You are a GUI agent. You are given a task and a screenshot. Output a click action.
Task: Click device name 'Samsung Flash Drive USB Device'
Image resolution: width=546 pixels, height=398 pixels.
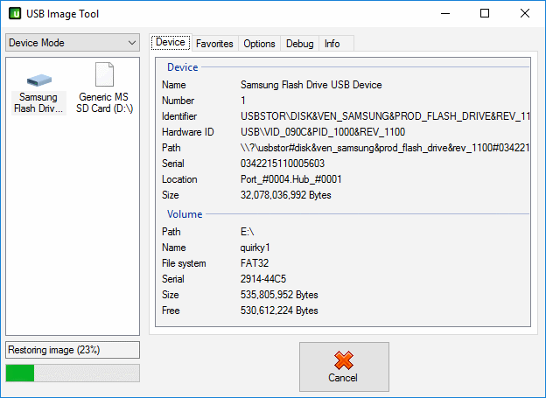tap(311, 85)
